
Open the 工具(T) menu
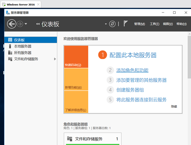pyautogui.click(x=154, y=24)
